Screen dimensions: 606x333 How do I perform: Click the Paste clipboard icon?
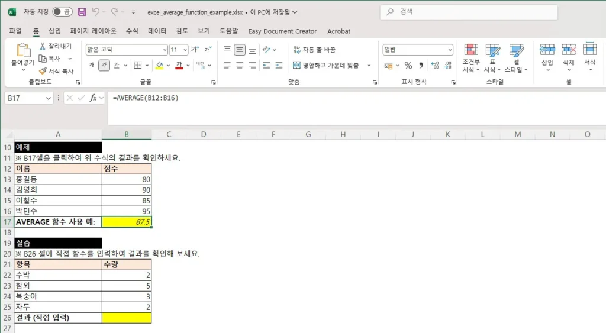coord(23,50)
